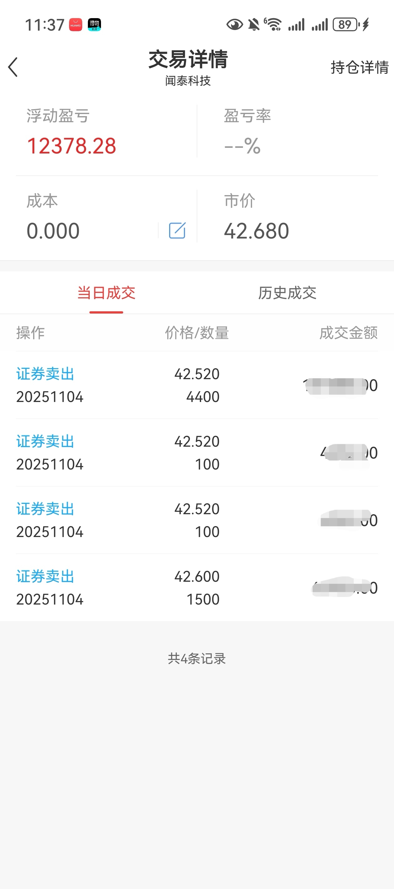Tap the 闻泰科技 stock name subtitle
Image resolution: width=394 pixels, height=889 pixels.
point(188,81)
